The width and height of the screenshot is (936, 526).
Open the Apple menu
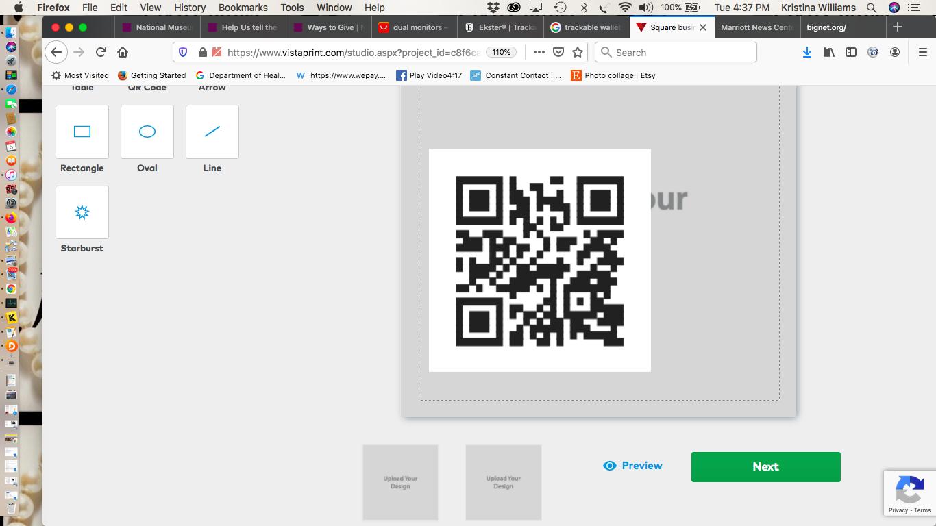click(19, 8)
